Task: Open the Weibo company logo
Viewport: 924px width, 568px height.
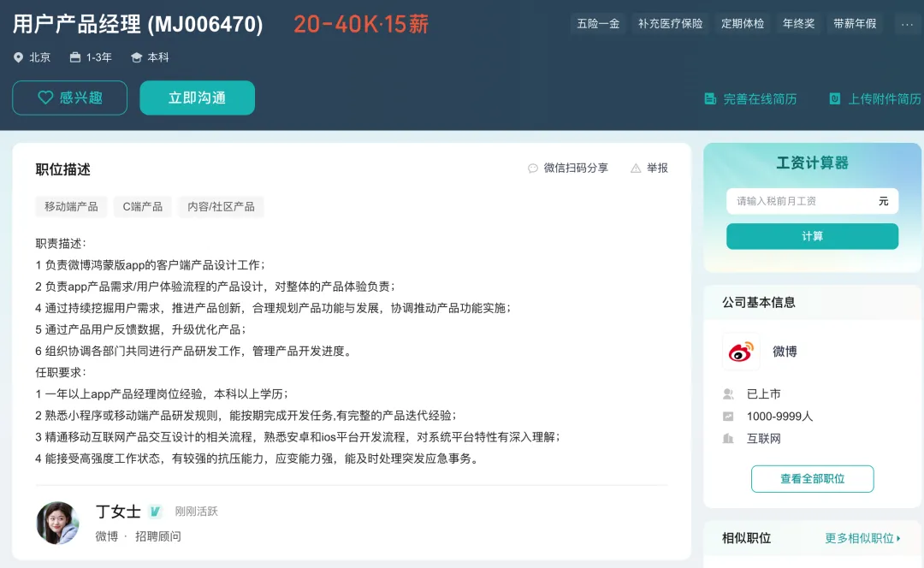Action: click(741, 352)
